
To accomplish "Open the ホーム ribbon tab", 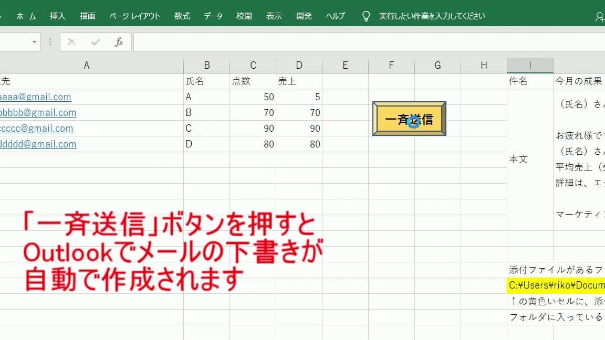I will coord(26,16).
